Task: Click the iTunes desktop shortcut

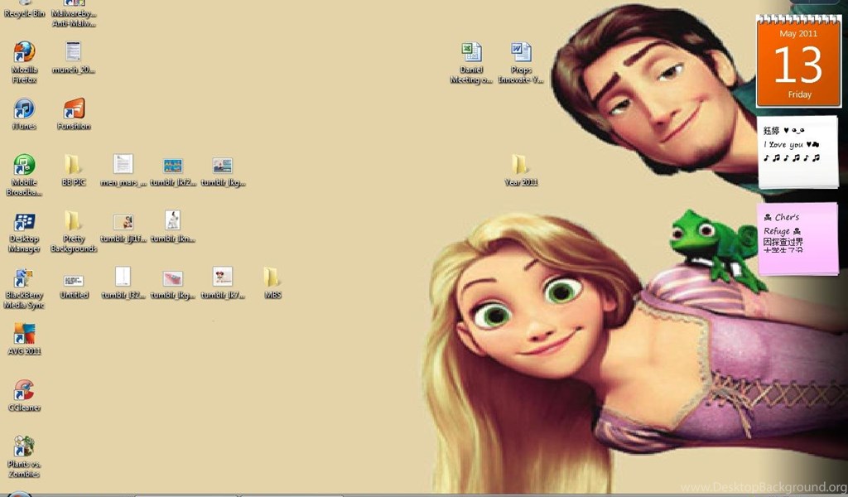Action: 24,114
